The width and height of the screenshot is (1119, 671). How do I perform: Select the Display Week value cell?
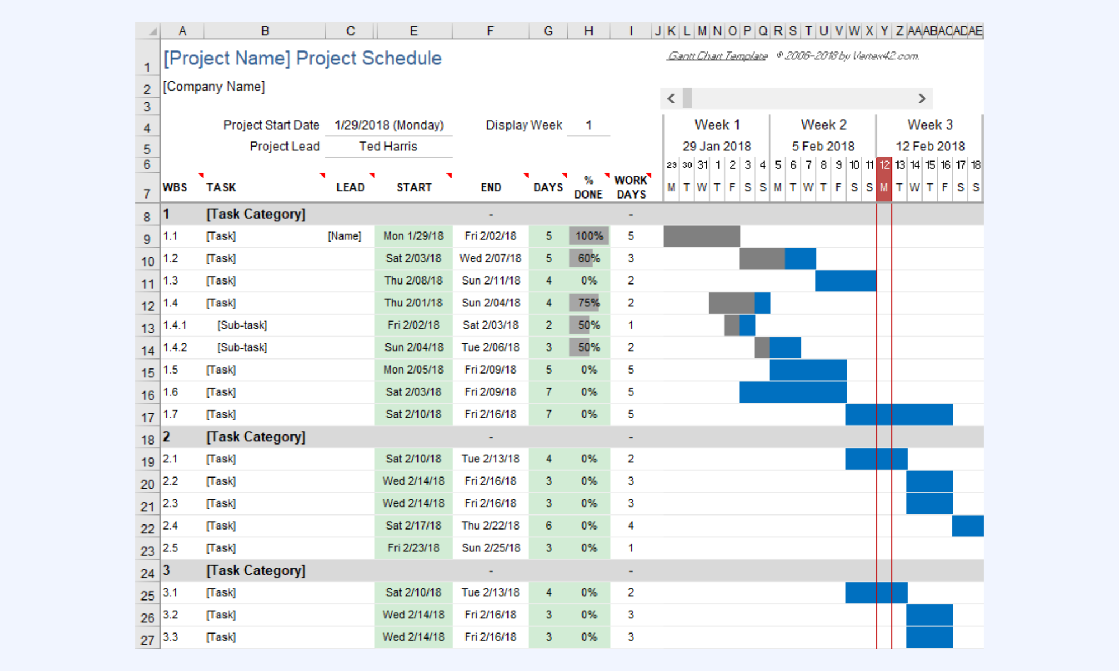click(x=589, y=125)
